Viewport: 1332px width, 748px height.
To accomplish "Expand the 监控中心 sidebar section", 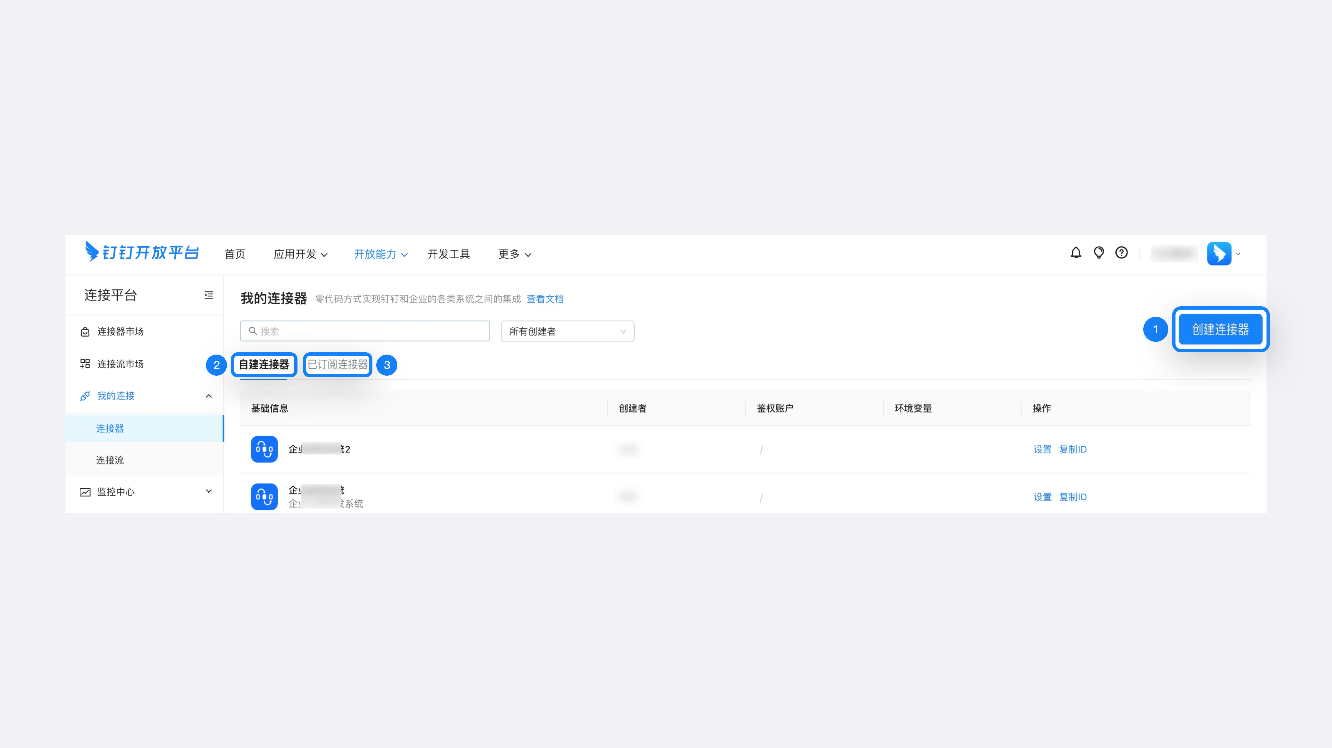I will click(209, 492).
